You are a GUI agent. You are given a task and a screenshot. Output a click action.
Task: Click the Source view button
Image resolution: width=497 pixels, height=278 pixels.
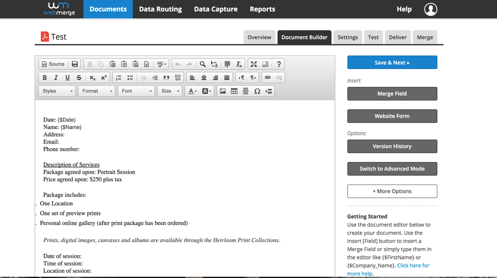53,64
